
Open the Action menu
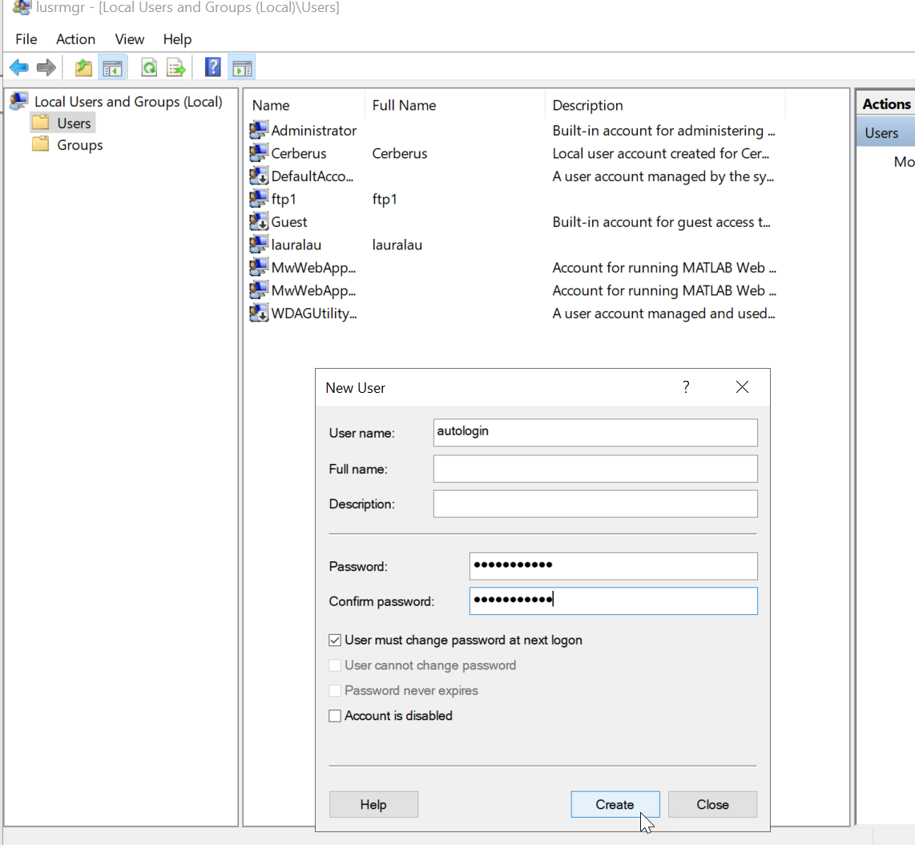click(75, 39)
